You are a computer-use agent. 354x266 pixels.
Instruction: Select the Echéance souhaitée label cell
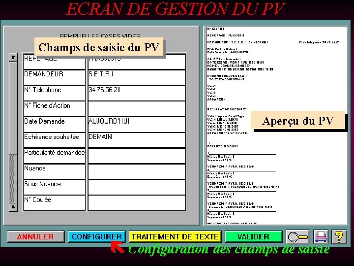pyautogui.click(x=55, y=140)
